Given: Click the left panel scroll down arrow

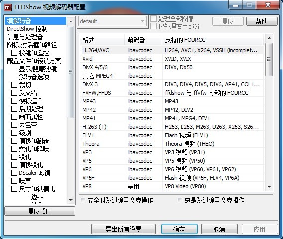Looking at the screenshot, I should [x=71, y=200].
